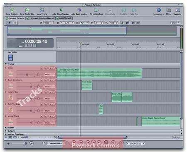This screenshot has width=187, height=152.
Task: Click the New Track toolbar icon
Action: [x=42, y=10]
